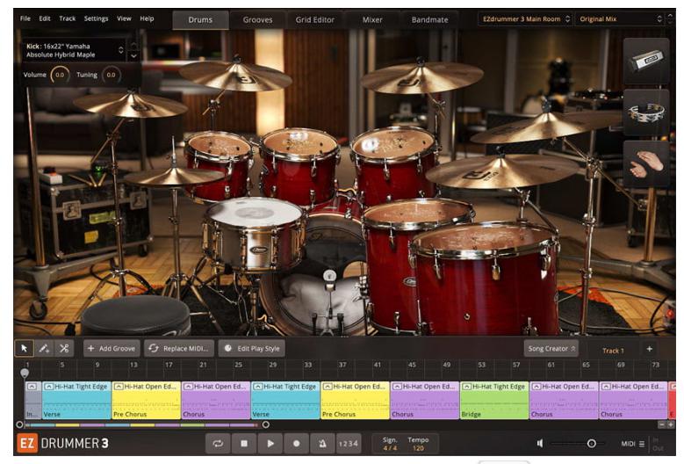684x464 pixels.
Task: Select the tambourine percussion thumbnail
Action: tap(646, 112)
